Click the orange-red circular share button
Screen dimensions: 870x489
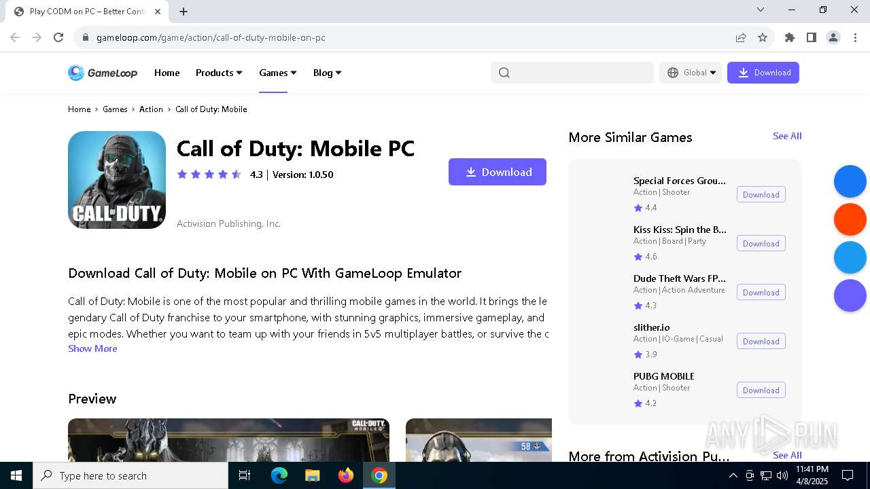[x=850, y=219]
